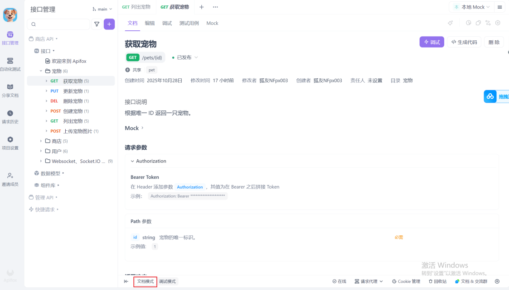Click the 删除 button at top right
The height and width of the screenshot is (290, 509).
pos(494,42)
